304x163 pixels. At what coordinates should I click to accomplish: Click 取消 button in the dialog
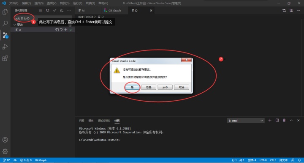[x=182, y=87]
